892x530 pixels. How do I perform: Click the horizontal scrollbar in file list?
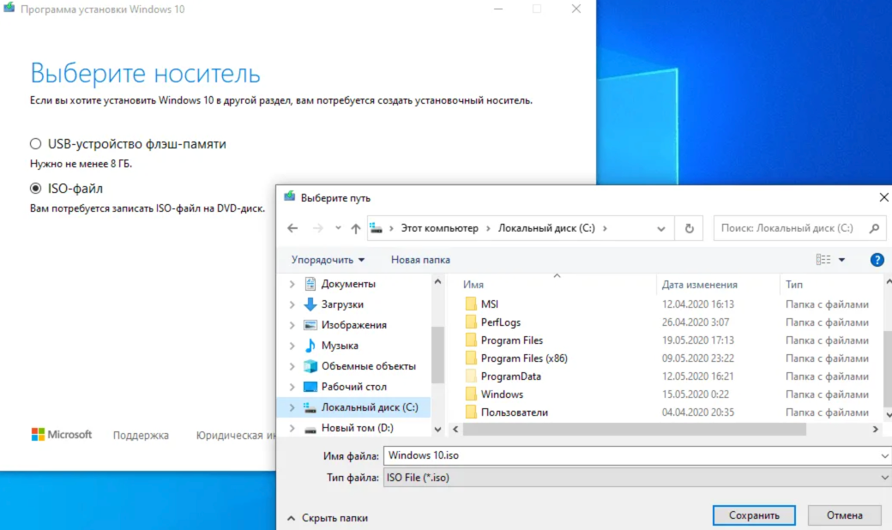pos(635,430)
